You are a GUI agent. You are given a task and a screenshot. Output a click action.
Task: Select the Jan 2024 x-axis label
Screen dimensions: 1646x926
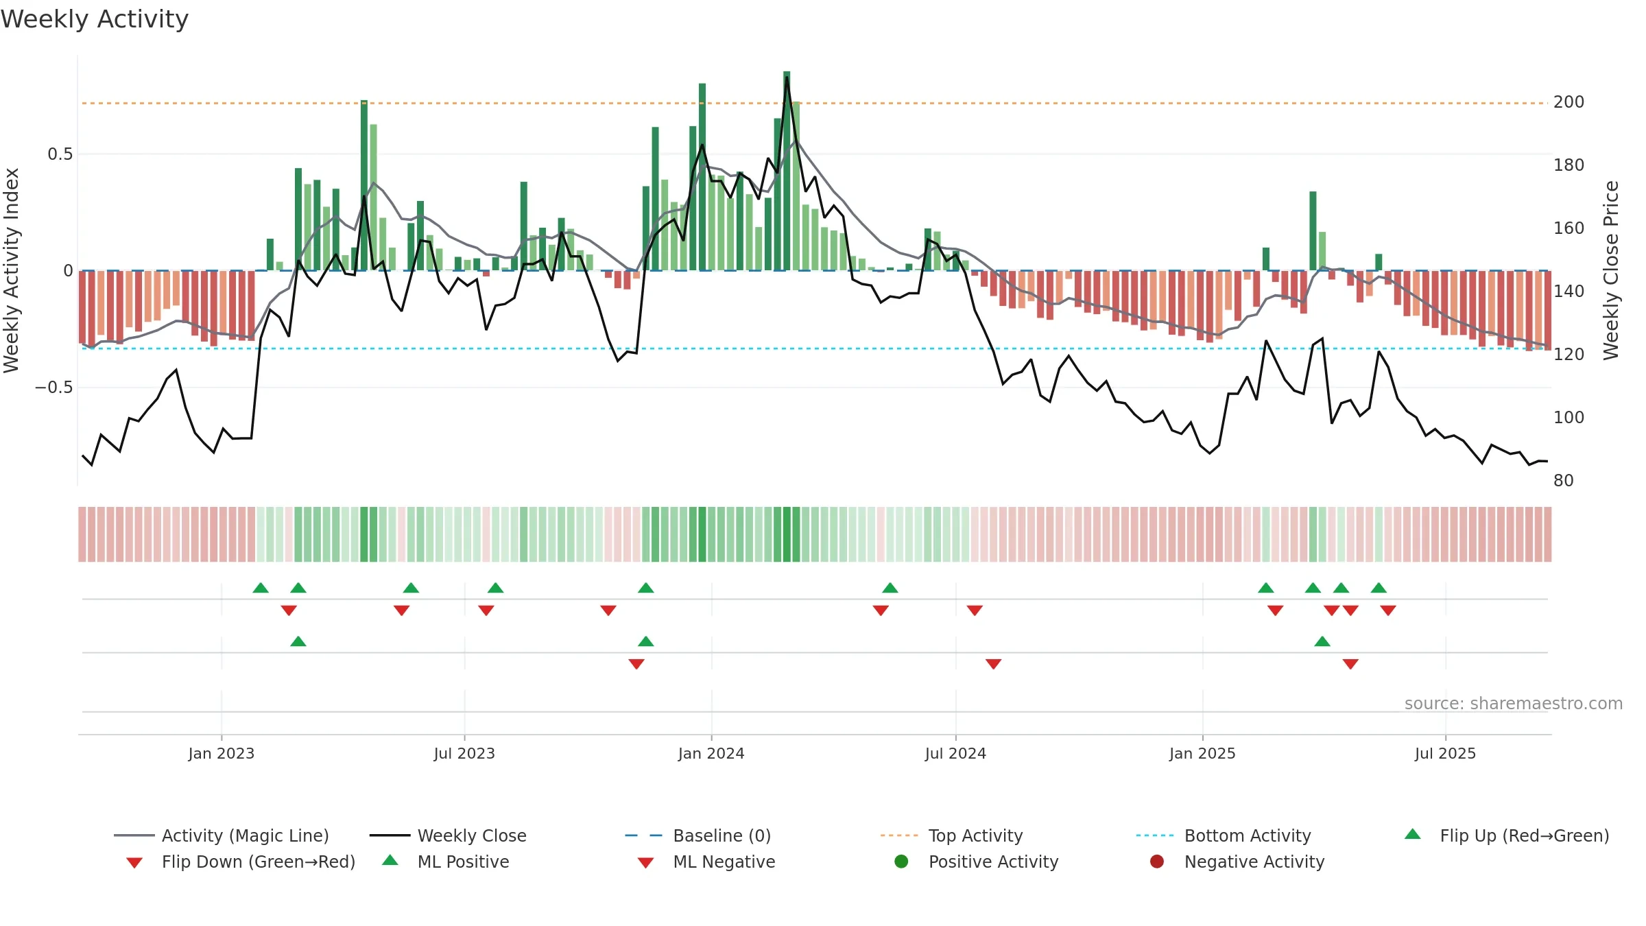click(711, 753)
